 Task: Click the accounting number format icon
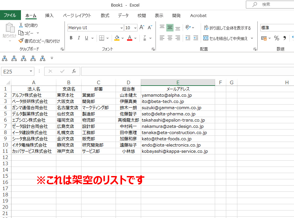[264, 38]
